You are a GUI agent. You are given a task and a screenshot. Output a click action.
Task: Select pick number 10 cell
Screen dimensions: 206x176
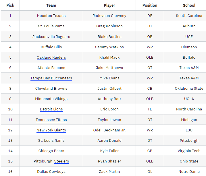pyautogui.click(x=10, y=109)
